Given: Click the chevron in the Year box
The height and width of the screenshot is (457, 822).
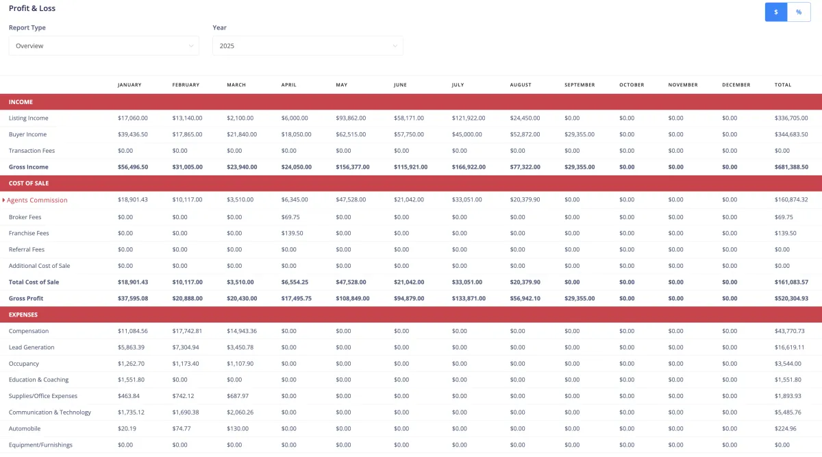Looking at the screenshot, I should pos(395,46).
